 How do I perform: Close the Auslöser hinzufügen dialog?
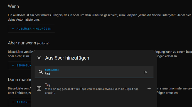pos(39,58)
